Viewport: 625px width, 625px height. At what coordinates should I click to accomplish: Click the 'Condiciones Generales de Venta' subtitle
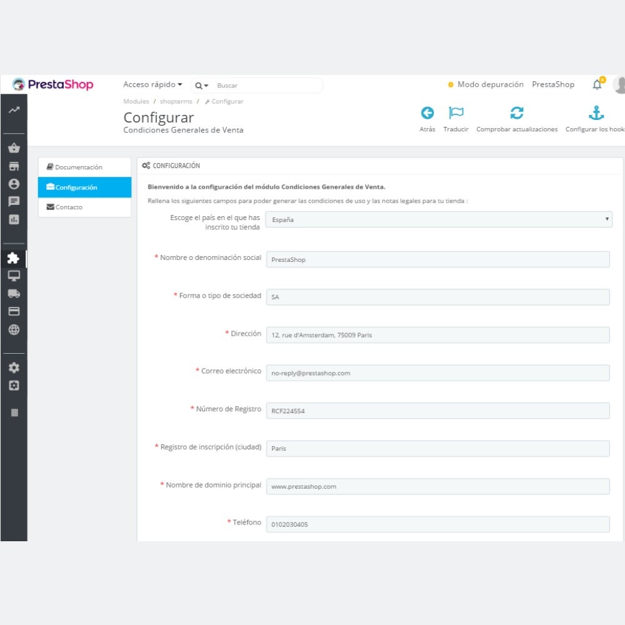coord(183,130)
